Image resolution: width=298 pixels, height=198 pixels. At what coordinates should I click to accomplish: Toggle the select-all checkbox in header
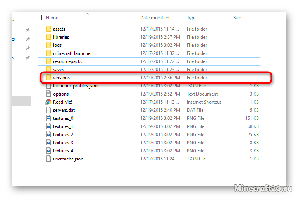39,18
